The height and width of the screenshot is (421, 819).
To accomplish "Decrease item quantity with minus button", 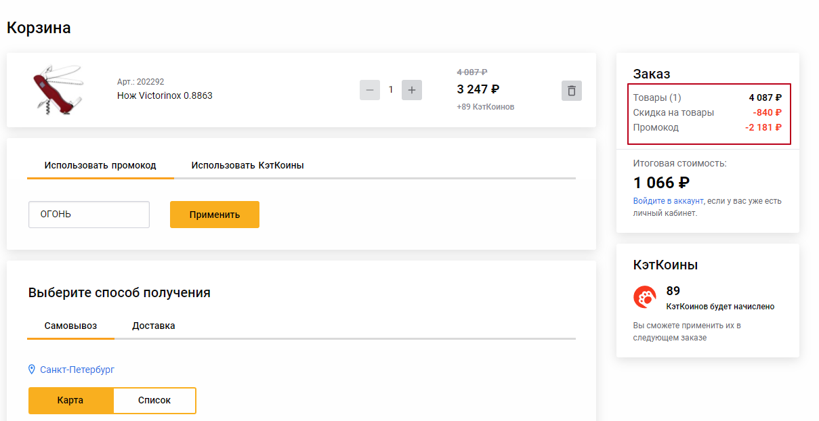I will (370, 90).
